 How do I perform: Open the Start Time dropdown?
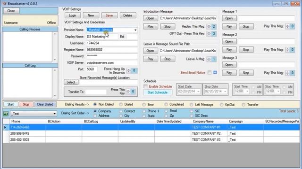(x=247, y=91)
